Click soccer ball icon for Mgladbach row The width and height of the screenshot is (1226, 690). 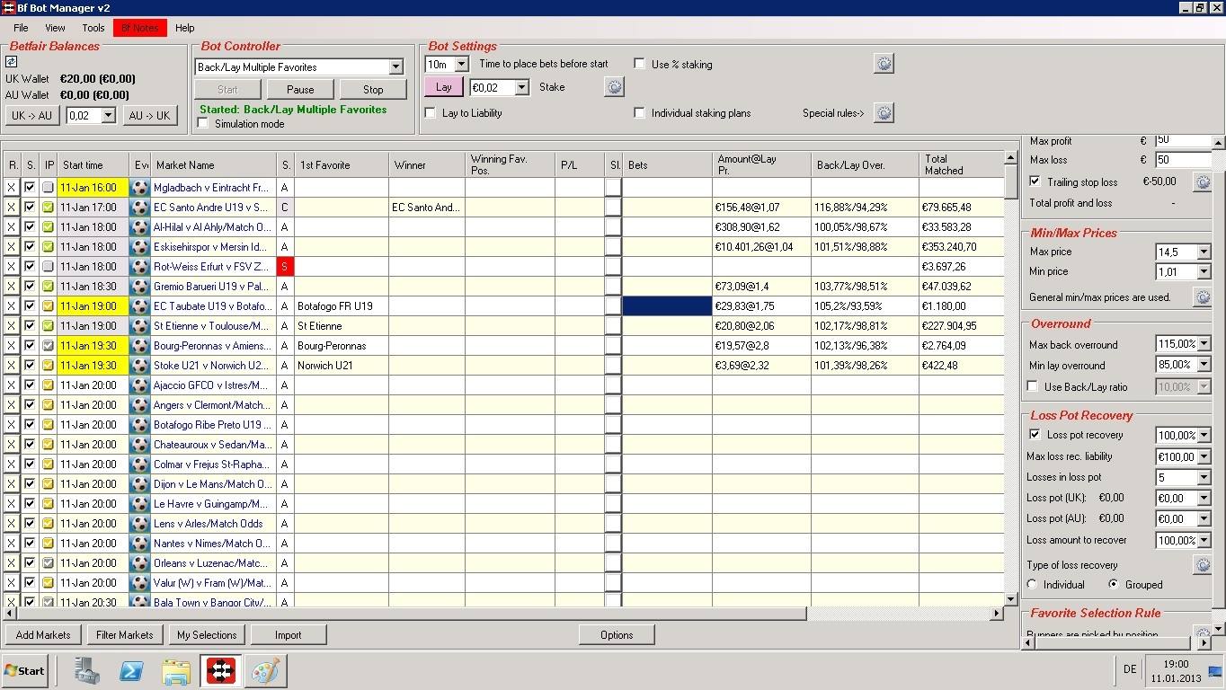[x=139, y=188]
